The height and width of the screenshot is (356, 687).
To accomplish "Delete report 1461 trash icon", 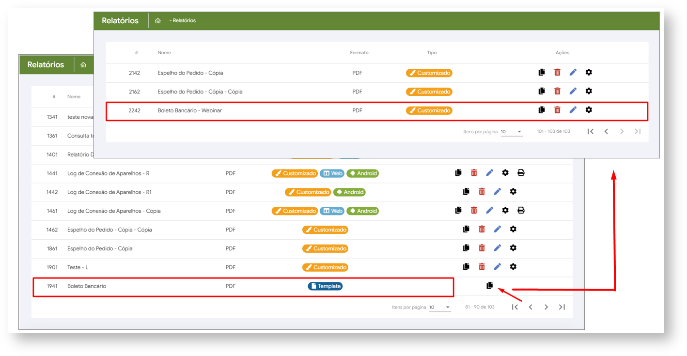I will 474,211.
